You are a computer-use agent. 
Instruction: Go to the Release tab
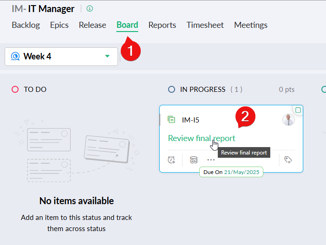(x=92, y=25)
